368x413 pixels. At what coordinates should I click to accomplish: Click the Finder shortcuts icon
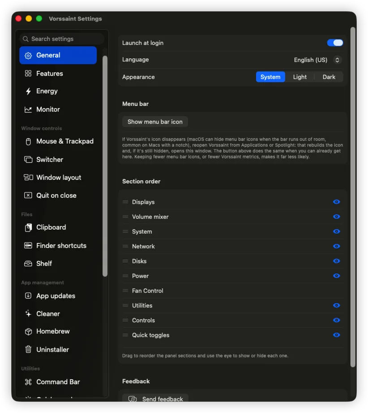[x=28, y=246]
